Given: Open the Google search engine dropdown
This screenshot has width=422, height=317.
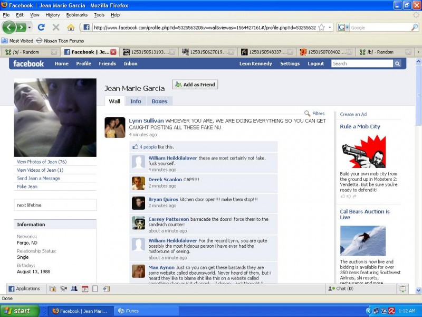Looking at the screenshot, I should pos(347,27).
